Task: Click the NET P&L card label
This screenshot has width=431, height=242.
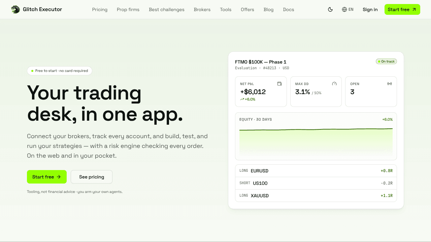Action: 247,84
